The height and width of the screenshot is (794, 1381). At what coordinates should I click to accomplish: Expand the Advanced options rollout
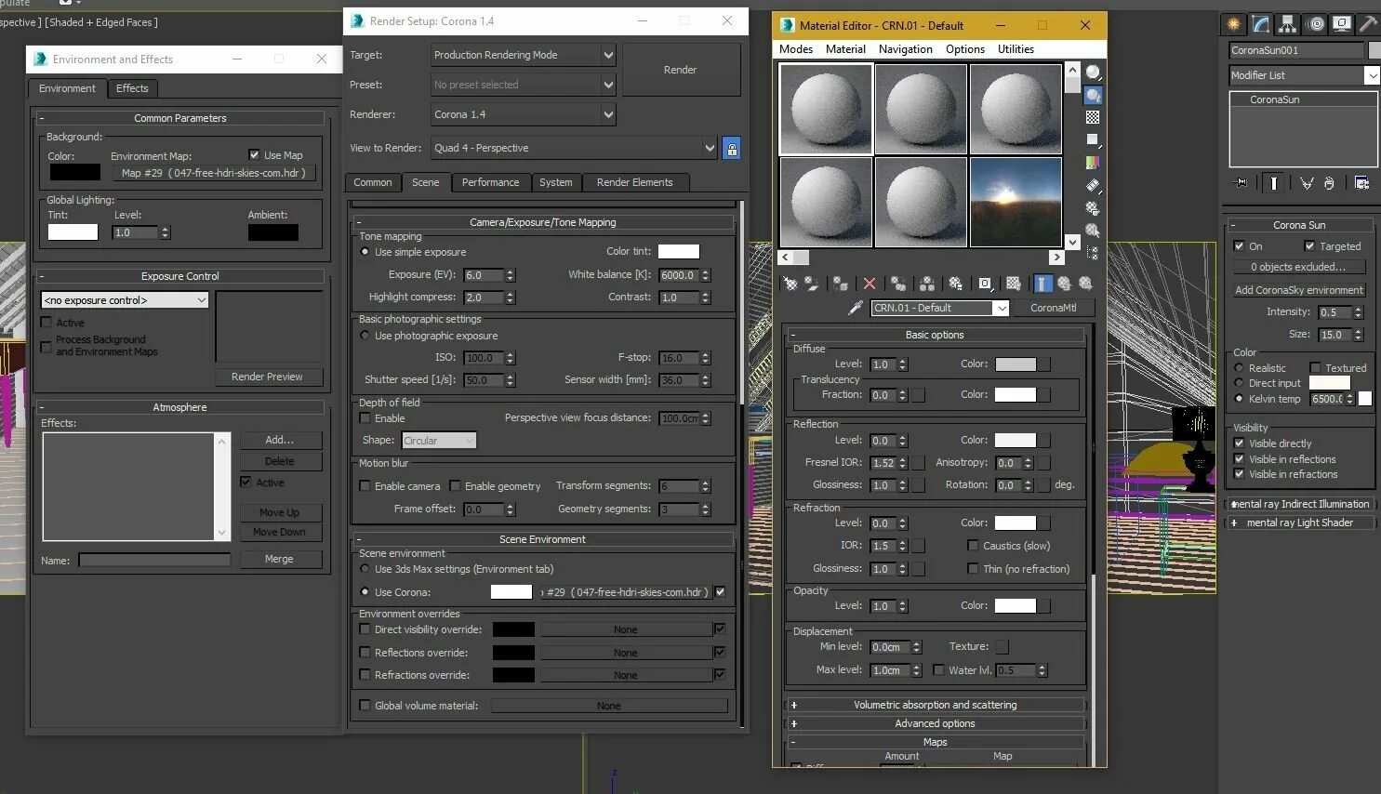pyautogui.click(x=936, y=723)
